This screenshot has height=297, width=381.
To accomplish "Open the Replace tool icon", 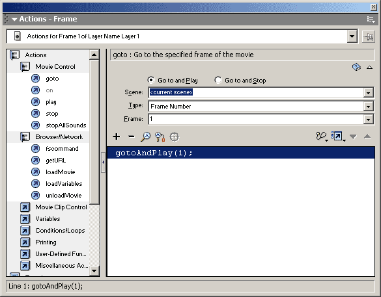I will pyautogui.click(x=160, y=136).
